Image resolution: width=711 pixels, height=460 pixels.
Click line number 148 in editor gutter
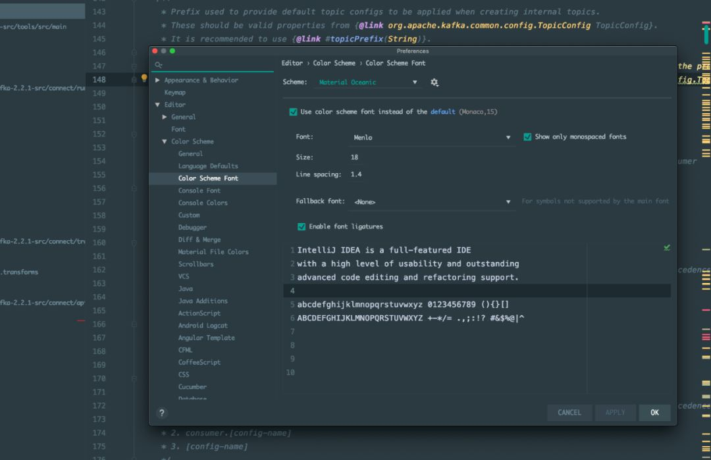point(99,80)
